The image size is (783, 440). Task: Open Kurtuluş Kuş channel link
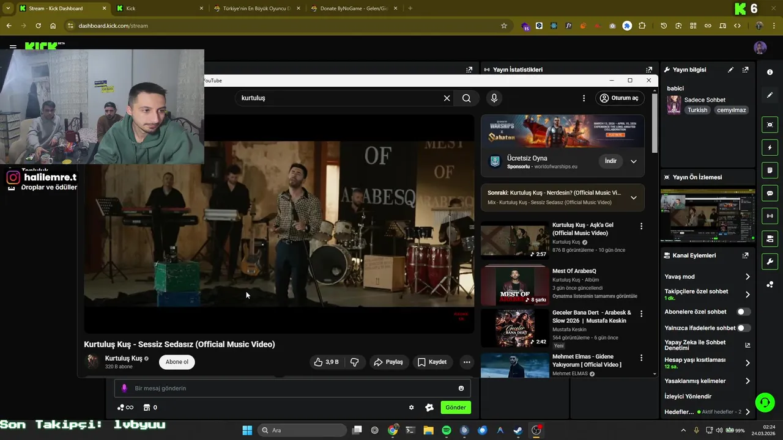[x=124, y=359]
